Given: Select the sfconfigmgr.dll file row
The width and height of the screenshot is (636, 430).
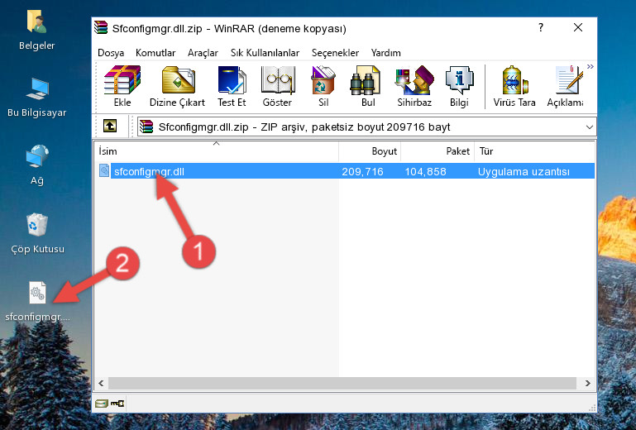Looking at the screenshot, I should [x=346, y=171].
